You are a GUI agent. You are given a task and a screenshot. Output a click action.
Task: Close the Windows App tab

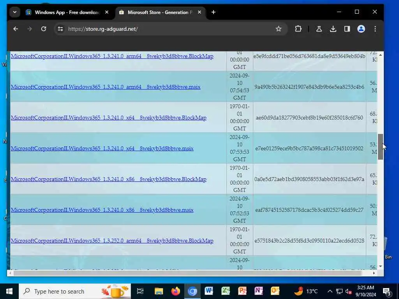107,12
